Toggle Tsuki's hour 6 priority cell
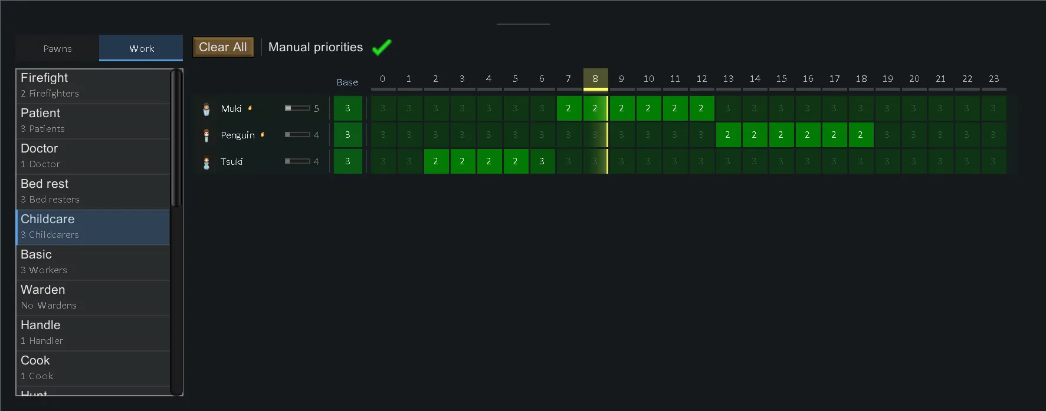This screenshot has height=411, width=1046. (542, 161)
